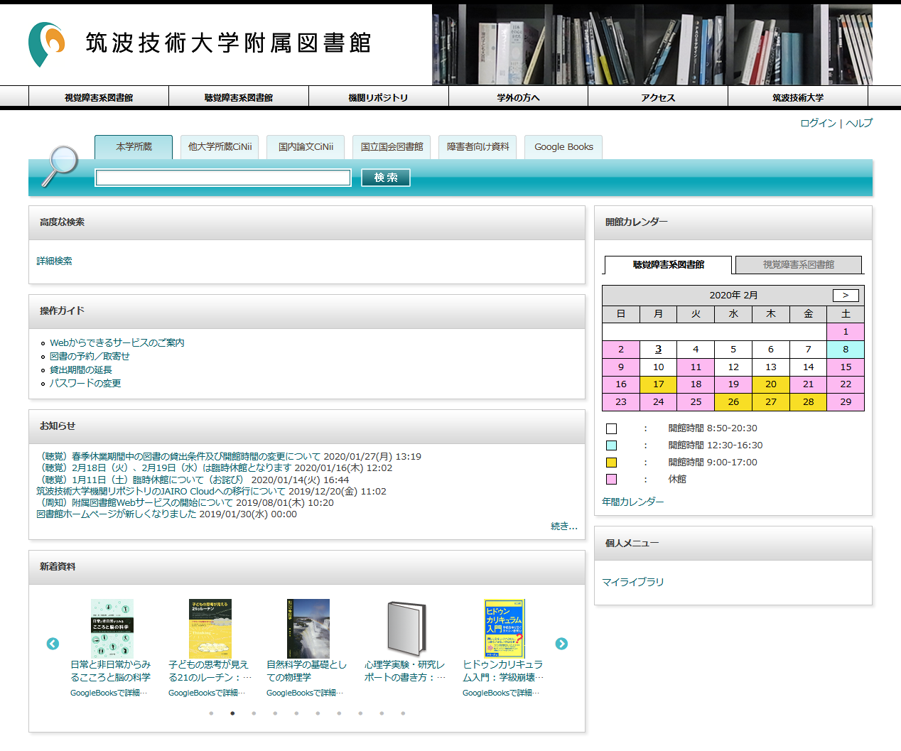This screenshot has height=751, width=901.
Task: Select the 国内論文CiNii tab
Action: tap(306, 147)
